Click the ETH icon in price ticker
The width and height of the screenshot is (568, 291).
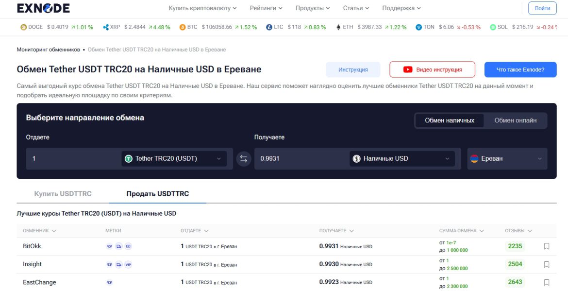click(338, 27)
